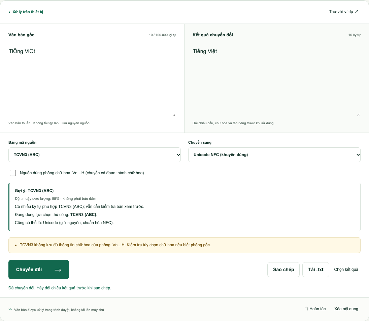Click the Chuyển đổi convert button
The height and width of the screenshot is (321, 369).
pyautogui.click(x=39, y=270)
